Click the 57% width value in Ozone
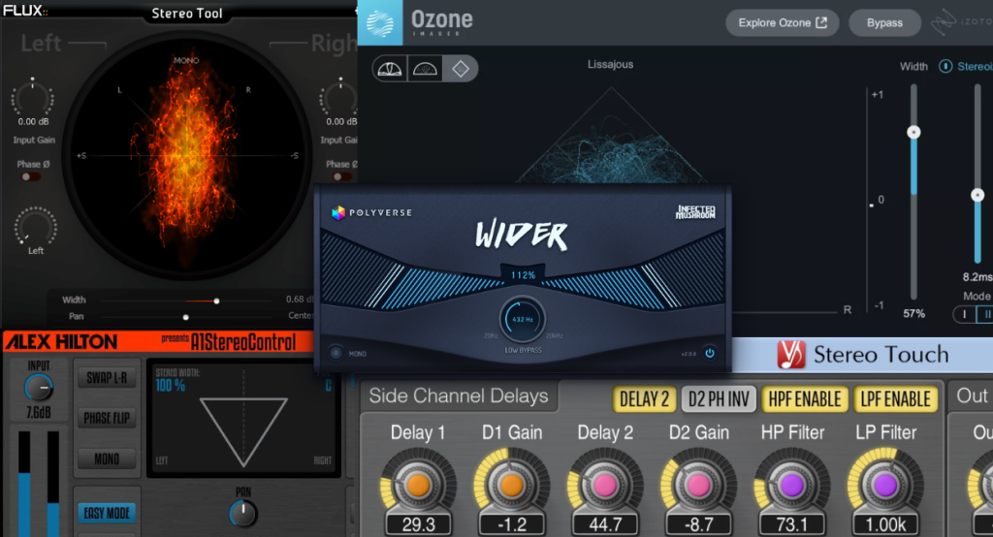This screenshot has width=993, height=537. (913, 313)
